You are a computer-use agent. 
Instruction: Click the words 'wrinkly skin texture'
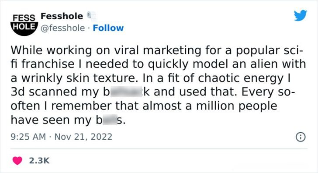click(x=79, y=78)
